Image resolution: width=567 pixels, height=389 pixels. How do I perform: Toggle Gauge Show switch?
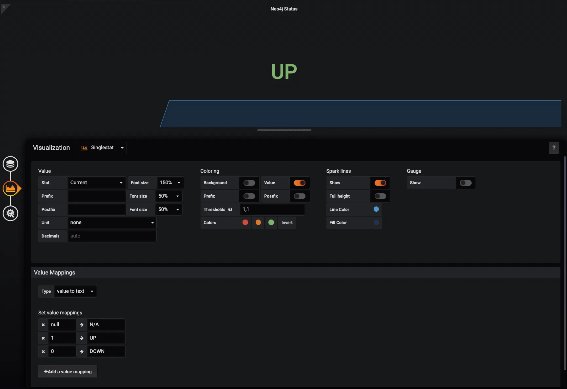point(466,183)
